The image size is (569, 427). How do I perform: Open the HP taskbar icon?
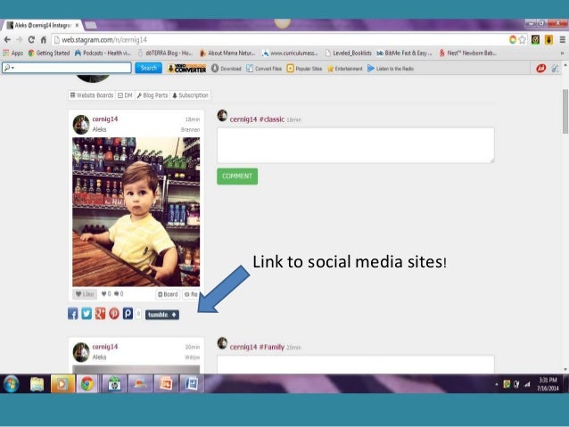click(114, 384)
